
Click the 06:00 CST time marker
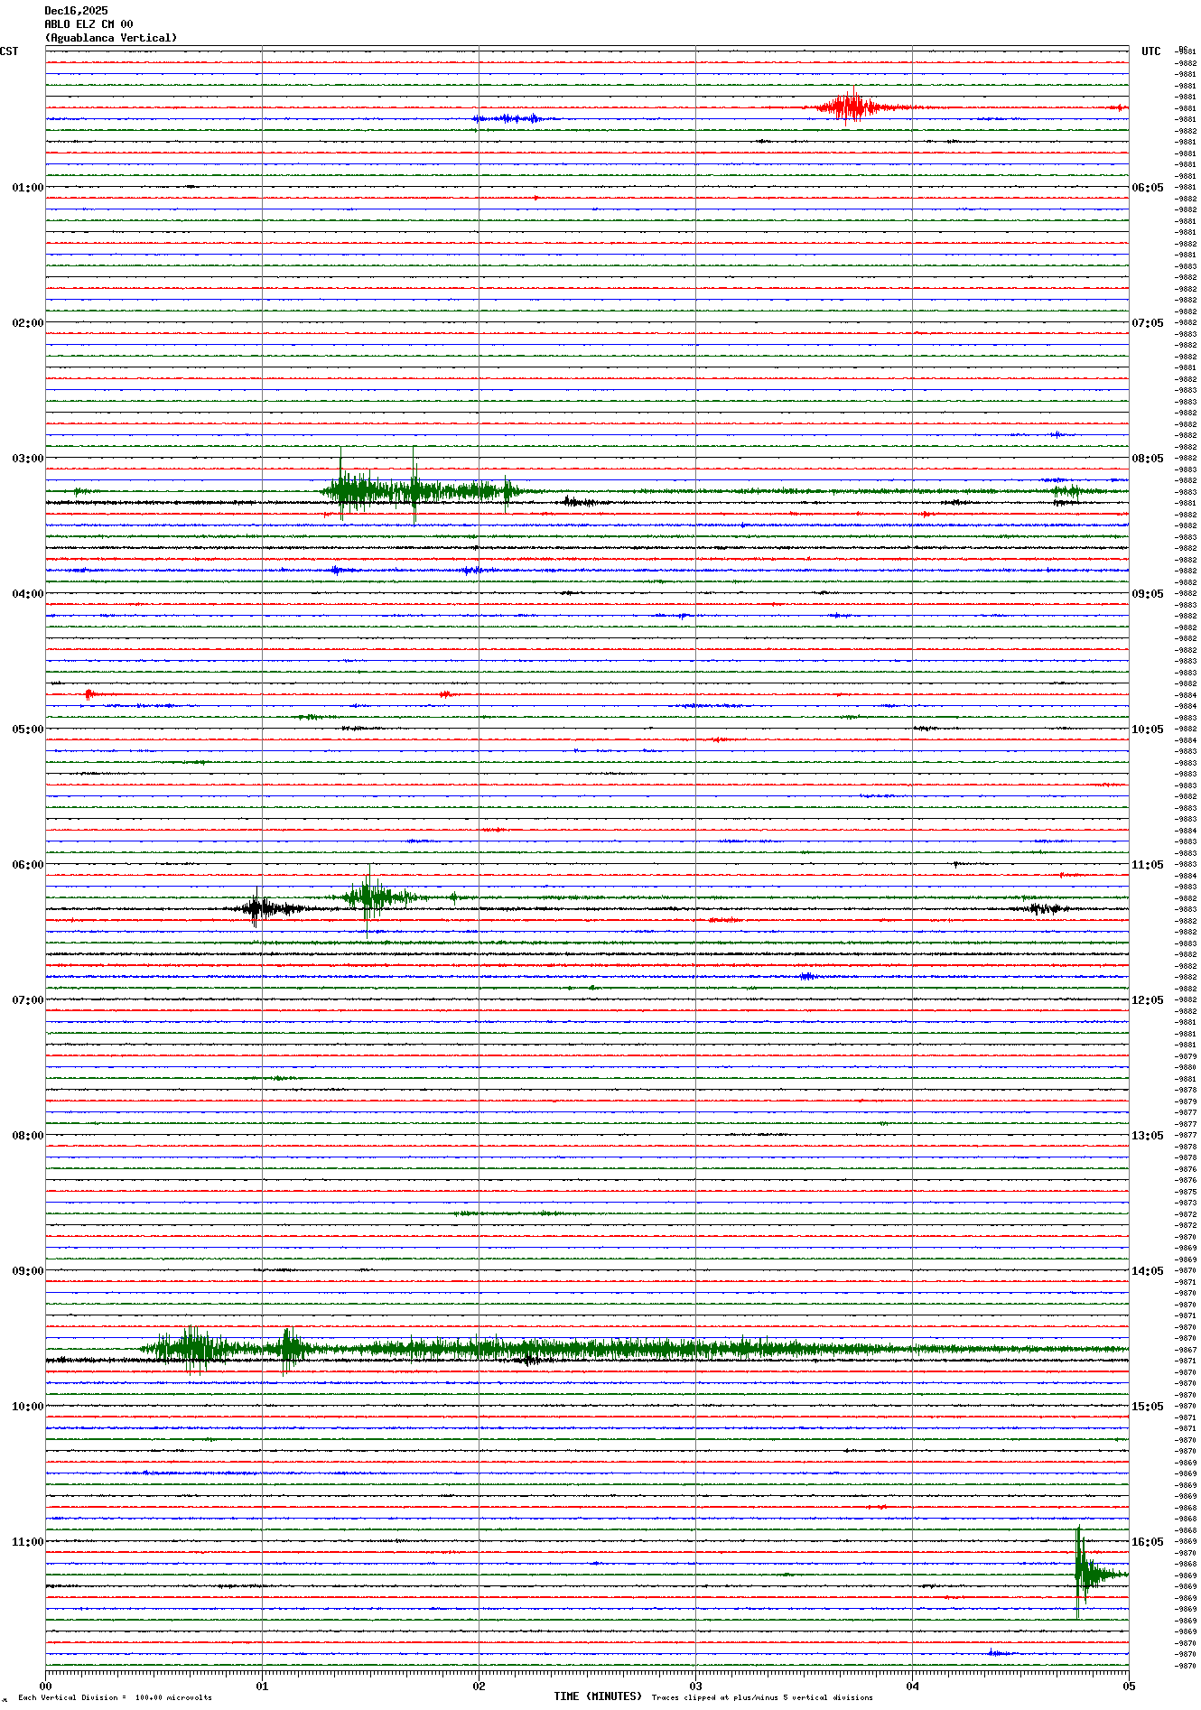[27, 865]
